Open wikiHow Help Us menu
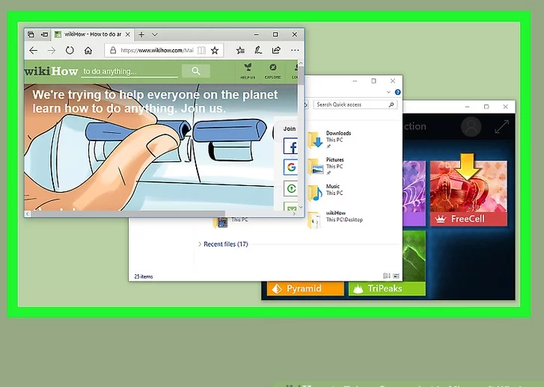Image resolution: width=544 pixels, height=387 pixels. pos(248,72)
